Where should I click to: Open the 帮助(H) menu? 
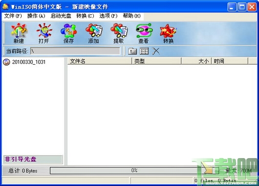coord(131,16)
